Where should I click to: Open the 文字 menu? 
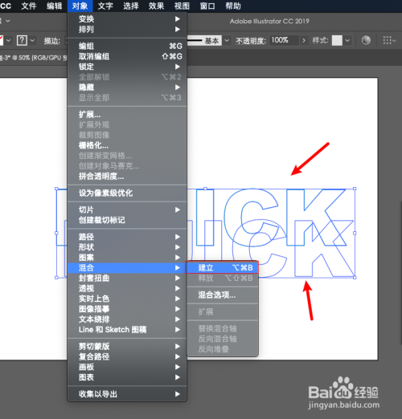[105, 6]
